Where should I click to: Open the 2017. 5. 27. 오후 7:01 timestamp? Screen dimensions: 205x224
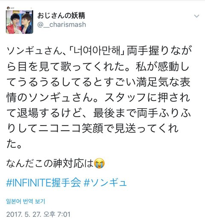pyautogui.click(x=38, y=215)
